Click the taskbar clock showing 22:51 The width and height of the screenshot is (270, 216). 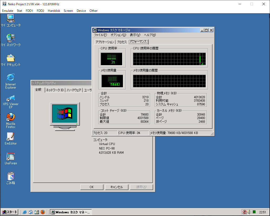coord(263,212)
